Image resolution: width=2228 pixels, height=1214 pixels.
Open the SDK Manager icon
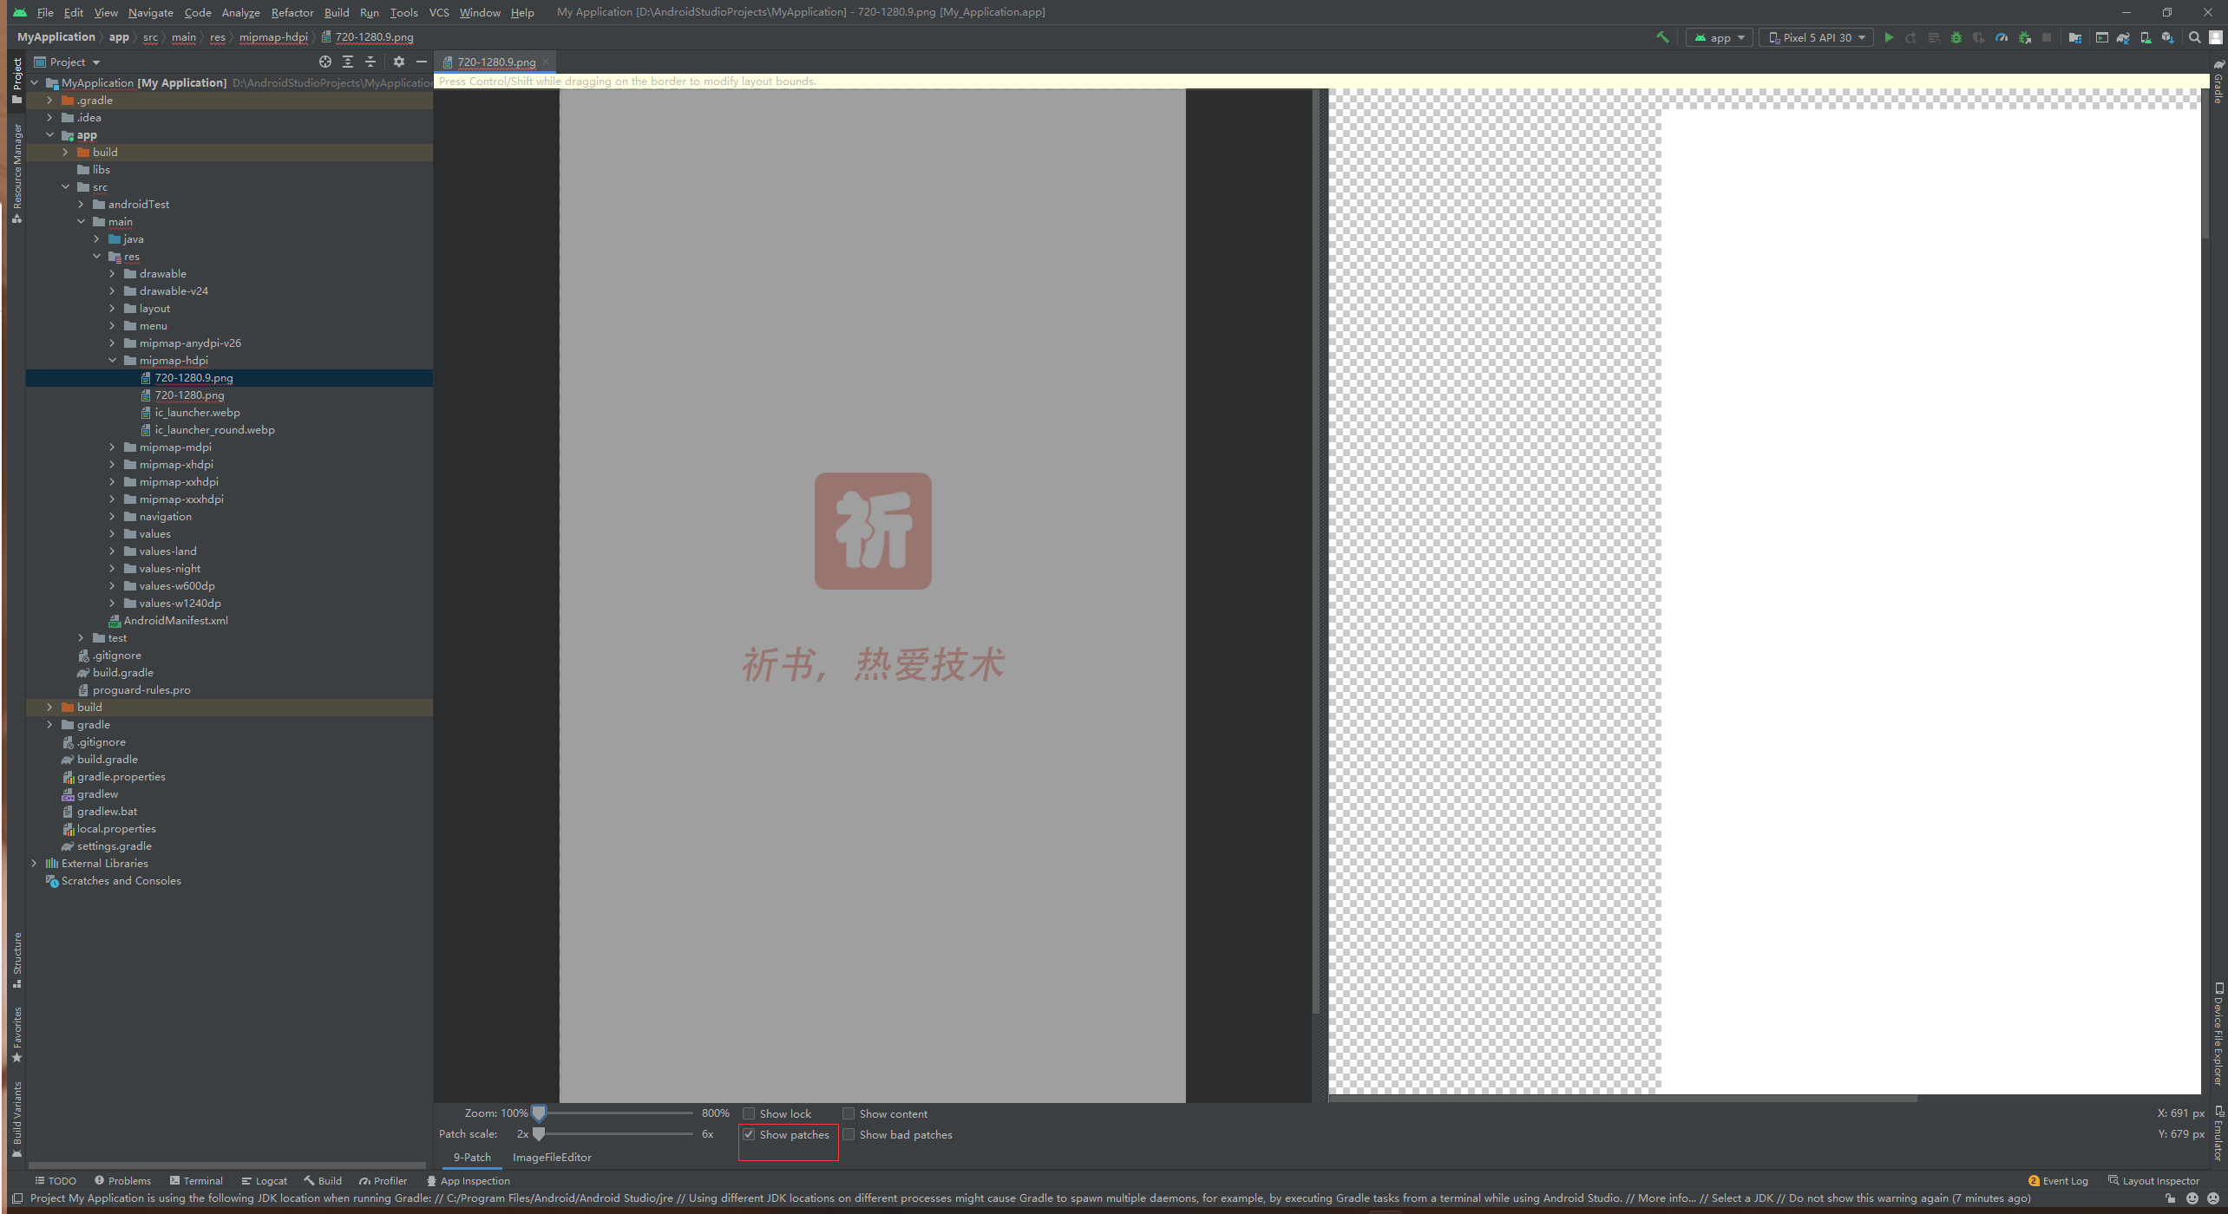coord(2168,37)
